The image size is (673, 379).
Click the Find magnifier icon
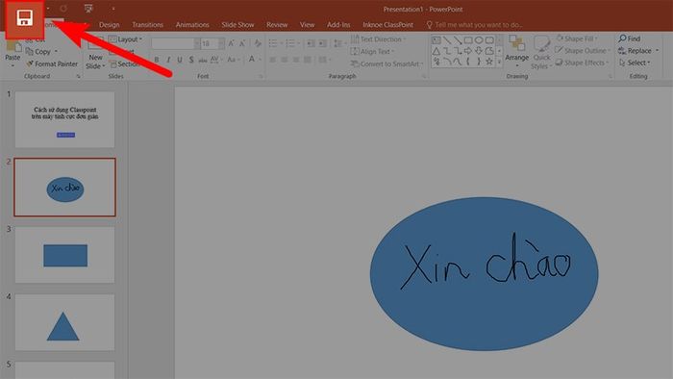point(622,38)
